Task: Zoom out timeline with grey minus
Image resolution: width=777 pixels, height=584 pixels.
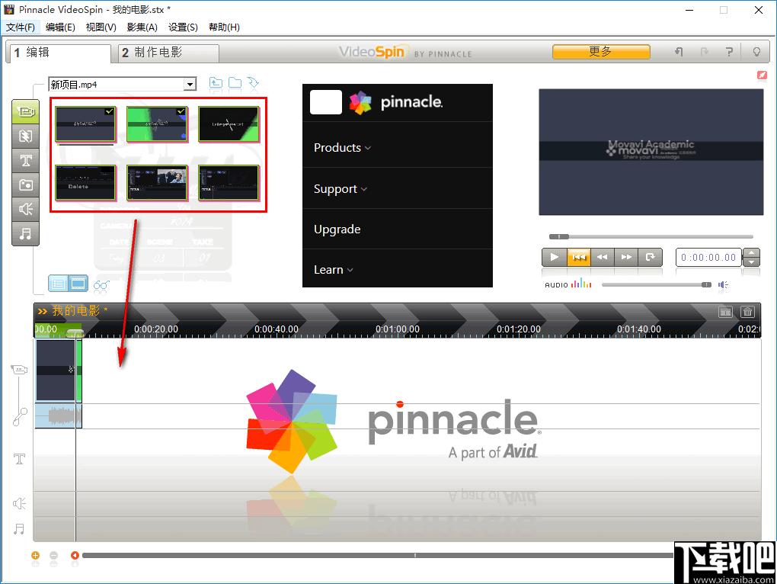Action: 54,555
